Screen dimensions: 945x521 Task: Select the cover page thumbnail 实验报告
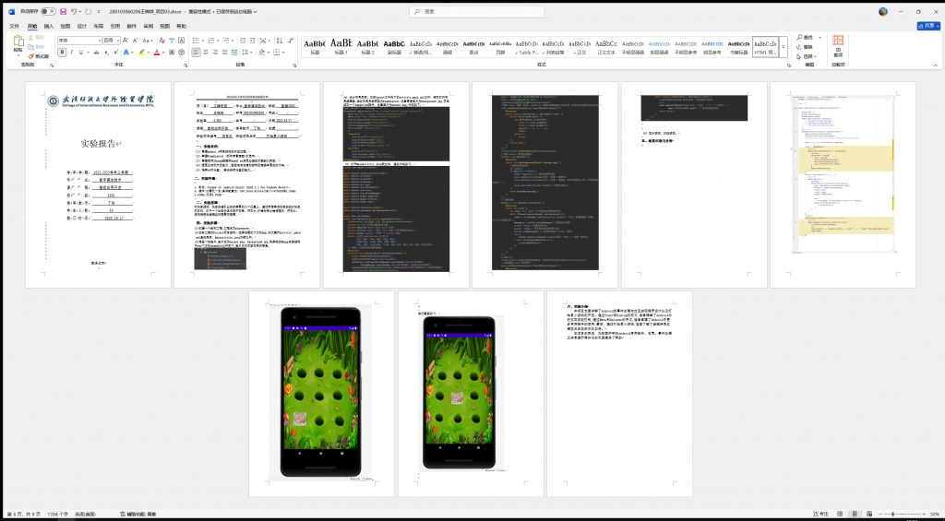click(98, 185)
